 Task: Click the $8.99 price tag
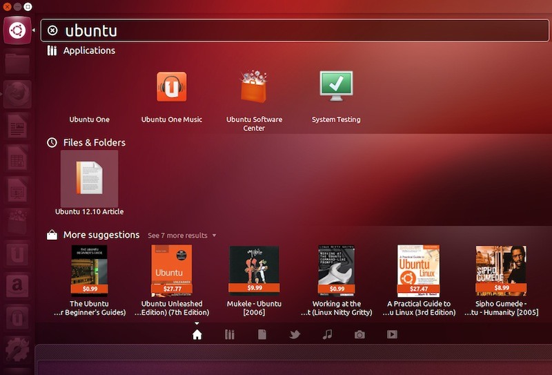(502, 287)
